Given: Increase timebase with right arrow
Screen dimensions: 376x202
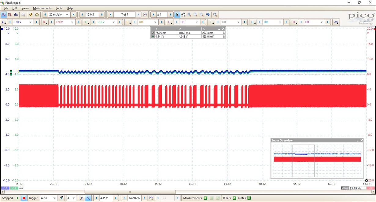Looking at the screenshot, I should click(73, 14).
